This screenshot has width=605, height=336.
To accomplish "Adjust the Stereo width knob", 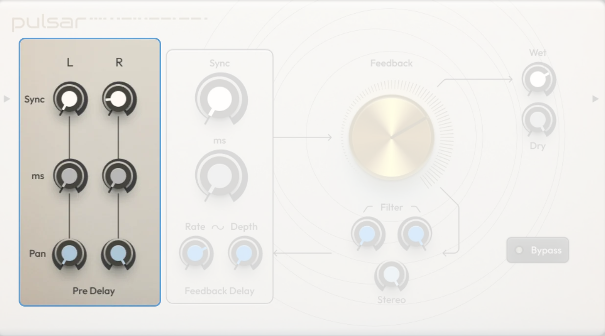I will pyautogui.click(x=391, y=275).
